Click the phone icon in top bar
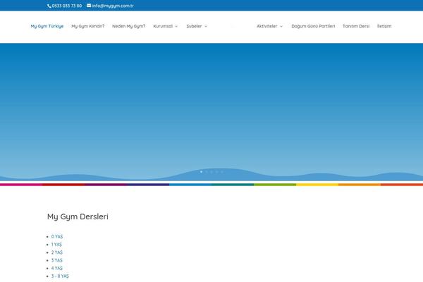 tap(49, 6)
